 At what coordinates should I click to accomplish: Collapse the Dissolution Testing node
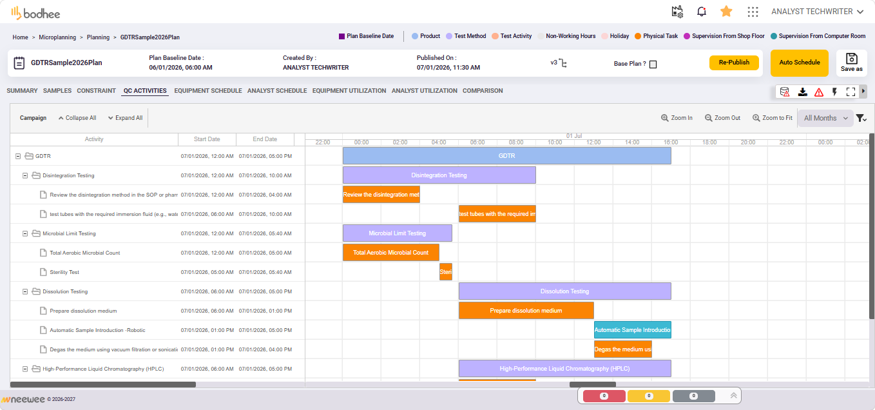coord(25,291)
